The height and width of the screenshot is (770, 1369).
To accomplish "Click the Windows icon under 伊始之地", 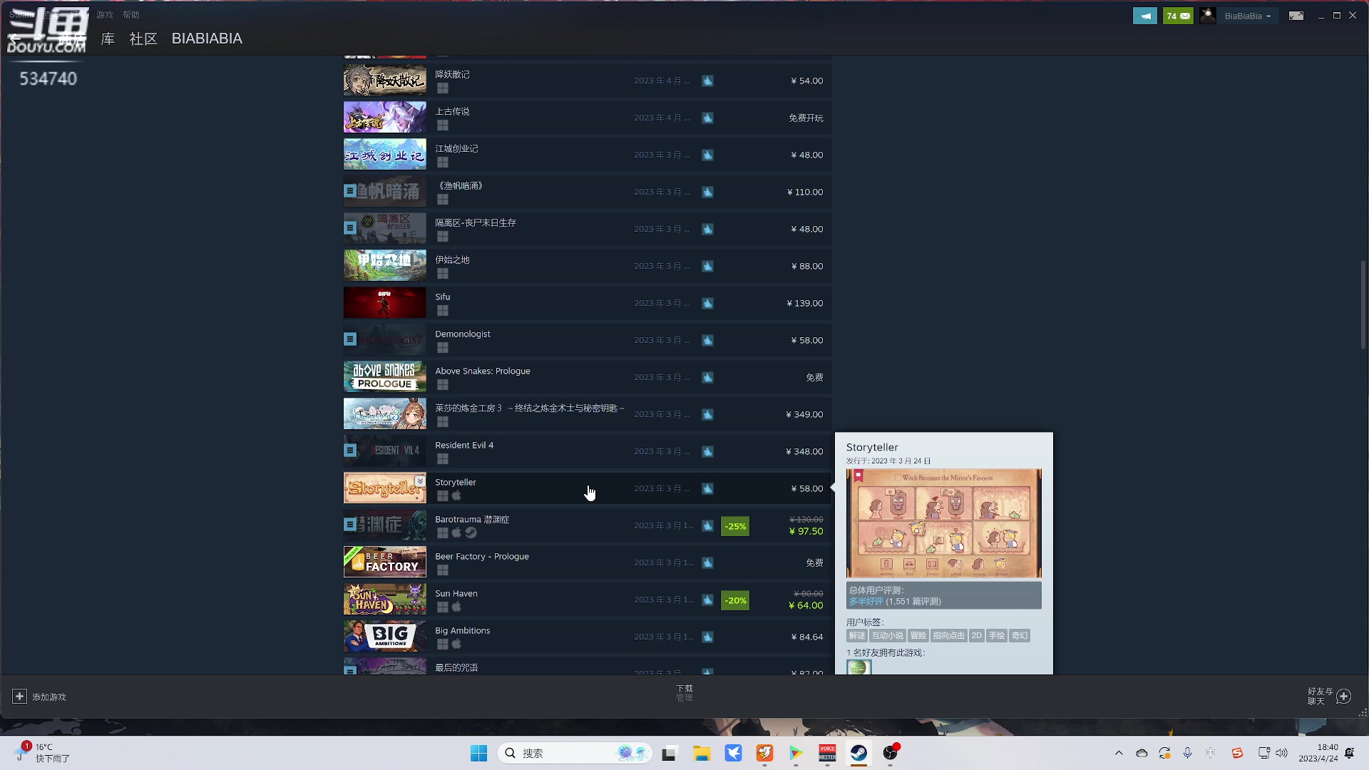I will click(x=443, y=274).
